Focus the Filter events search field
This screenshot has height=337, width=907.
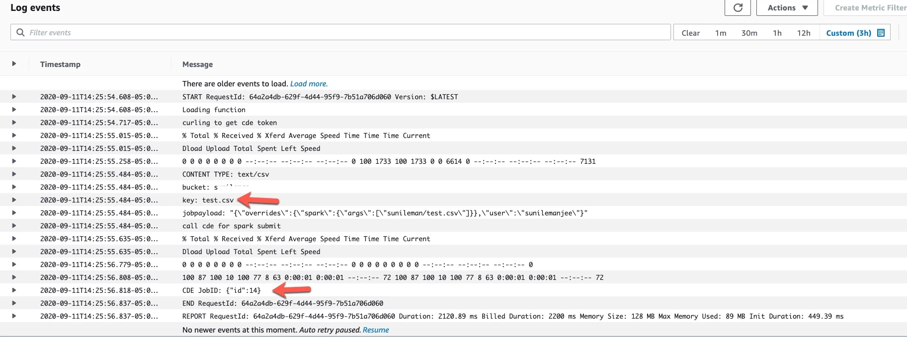click(340, 32)
